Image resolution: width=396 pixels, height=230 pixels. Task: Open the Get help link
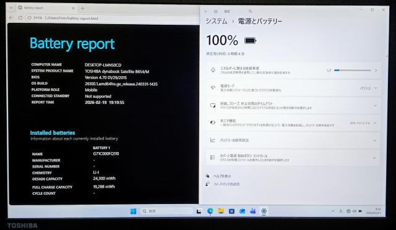(x=222, y=176)
